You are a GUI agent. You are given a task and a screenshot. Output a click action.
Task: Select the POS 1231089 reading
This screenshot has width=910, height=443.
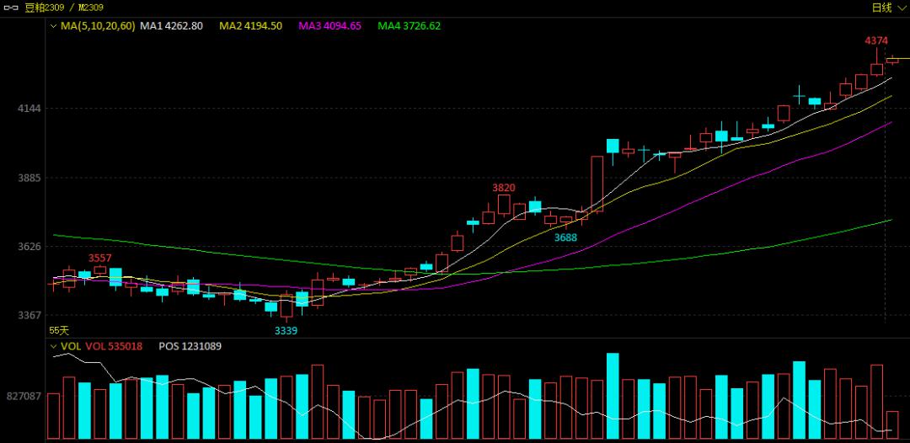(x=190, y=346)
